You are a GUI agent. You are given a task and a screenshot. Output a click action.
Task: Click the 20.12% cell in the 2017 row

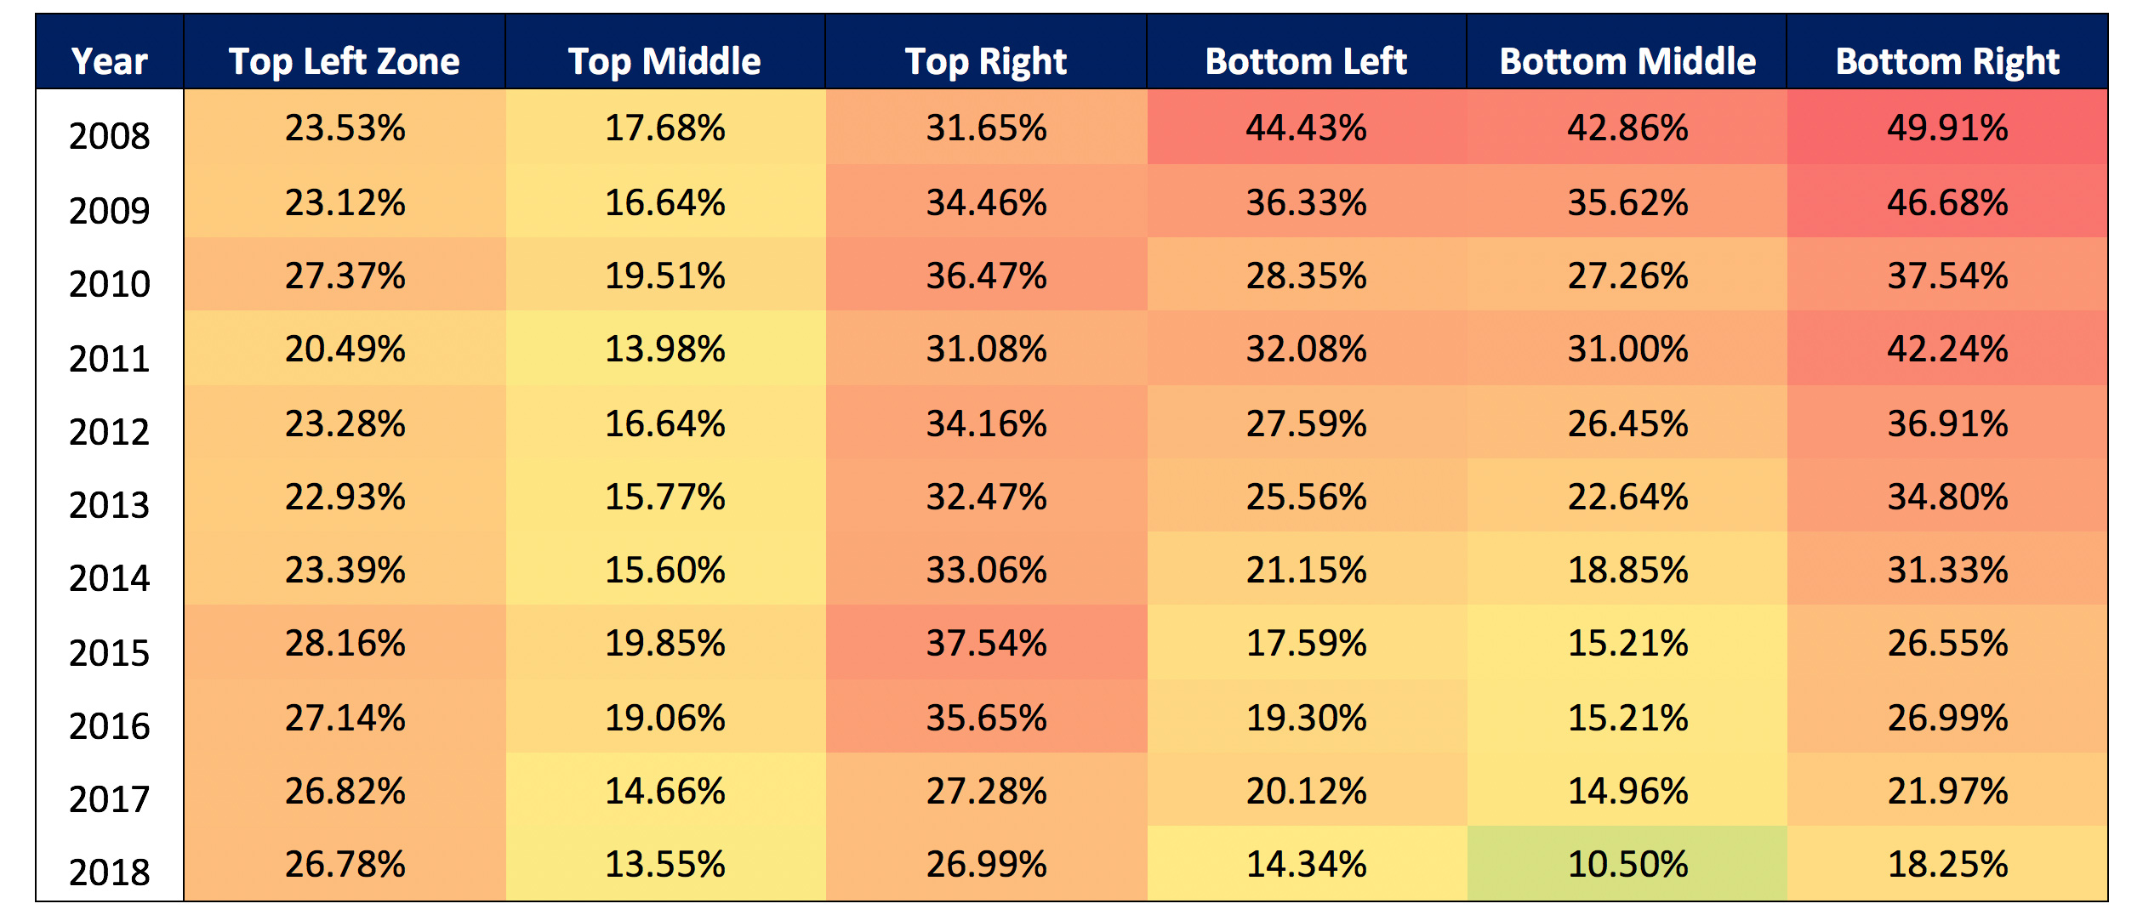point(1306,791)
